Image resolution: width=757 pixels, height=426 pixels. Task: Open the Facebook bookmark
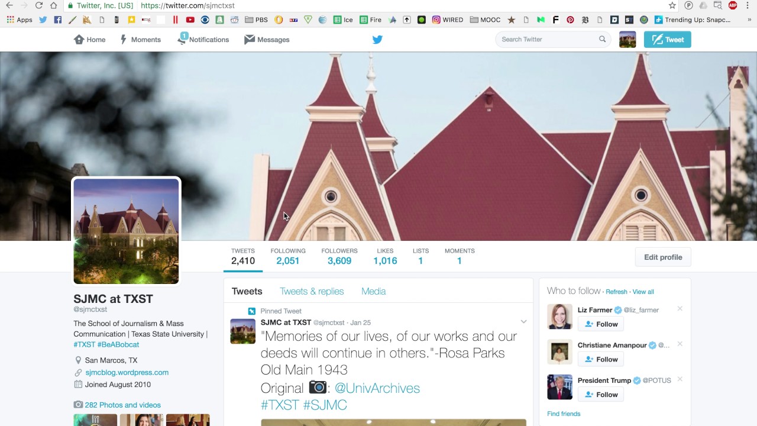[x=57, y=20]
